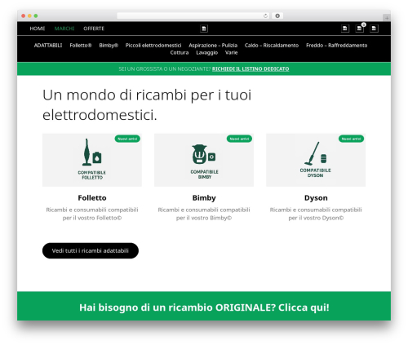
Task: Click the Bimby heading
Action: [204, 198]
